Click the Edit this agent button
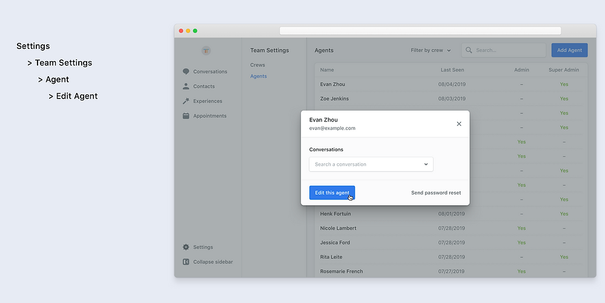Screen dimensions: 605x303 (x=332, y=193)
